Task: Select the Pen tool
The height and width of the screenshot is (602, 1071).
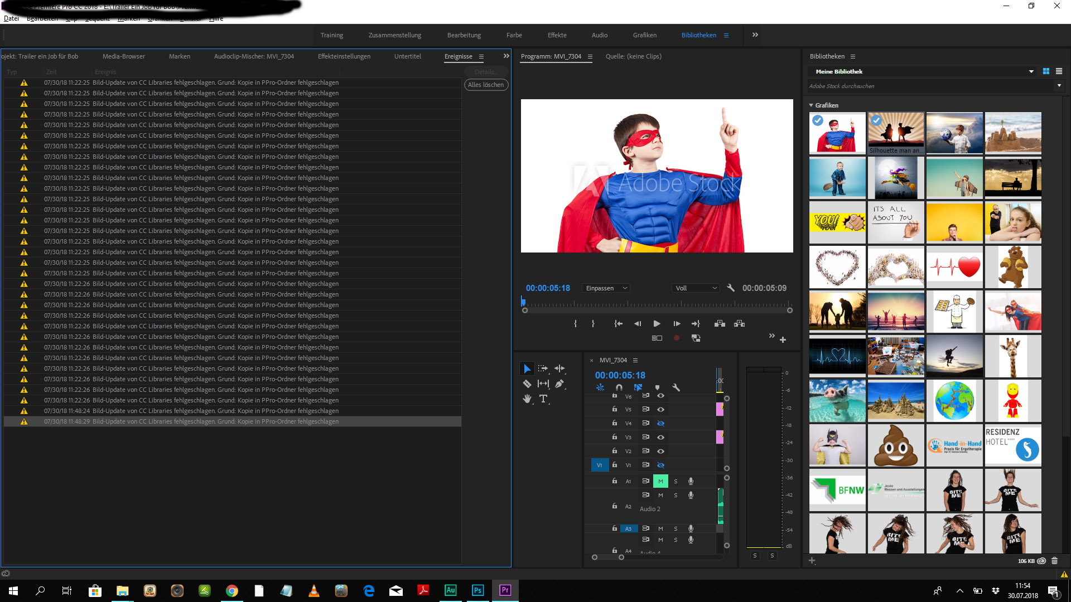Action: (559, 383)
